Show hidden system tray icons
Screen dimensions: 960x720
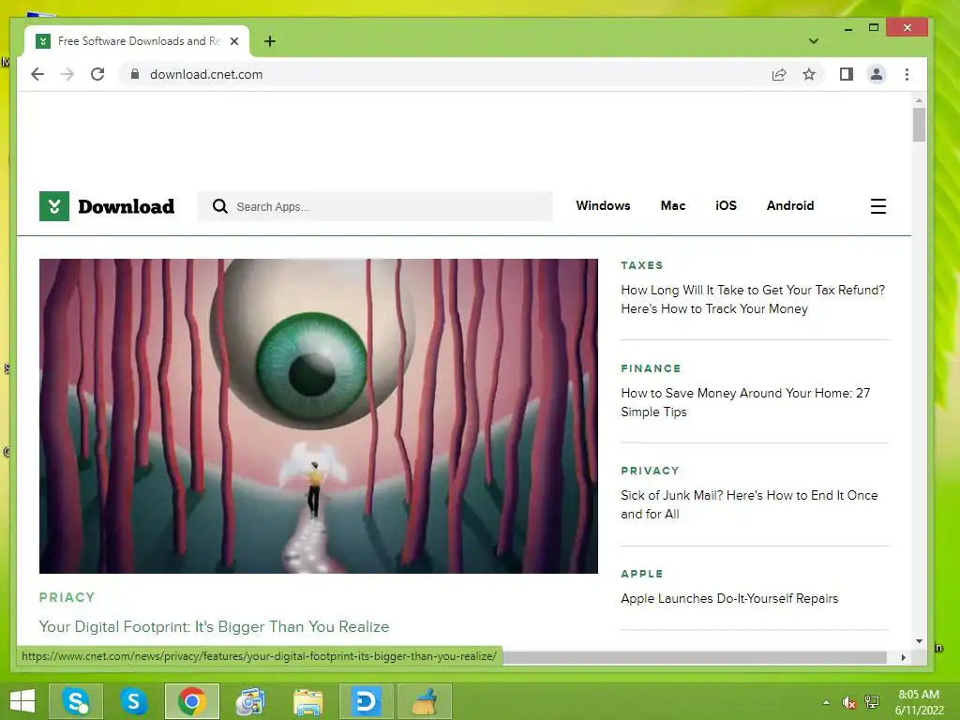826,702
